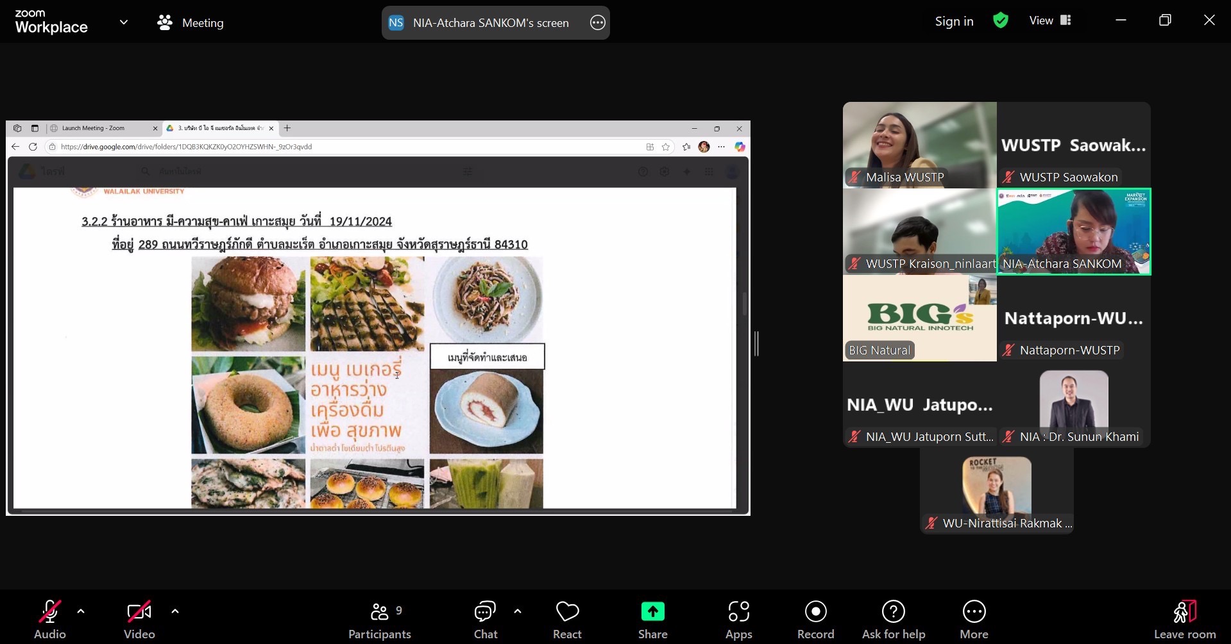This screenshot has height=644, width=1231.
Task: Click the Sign in link
Action: (954, 21)
